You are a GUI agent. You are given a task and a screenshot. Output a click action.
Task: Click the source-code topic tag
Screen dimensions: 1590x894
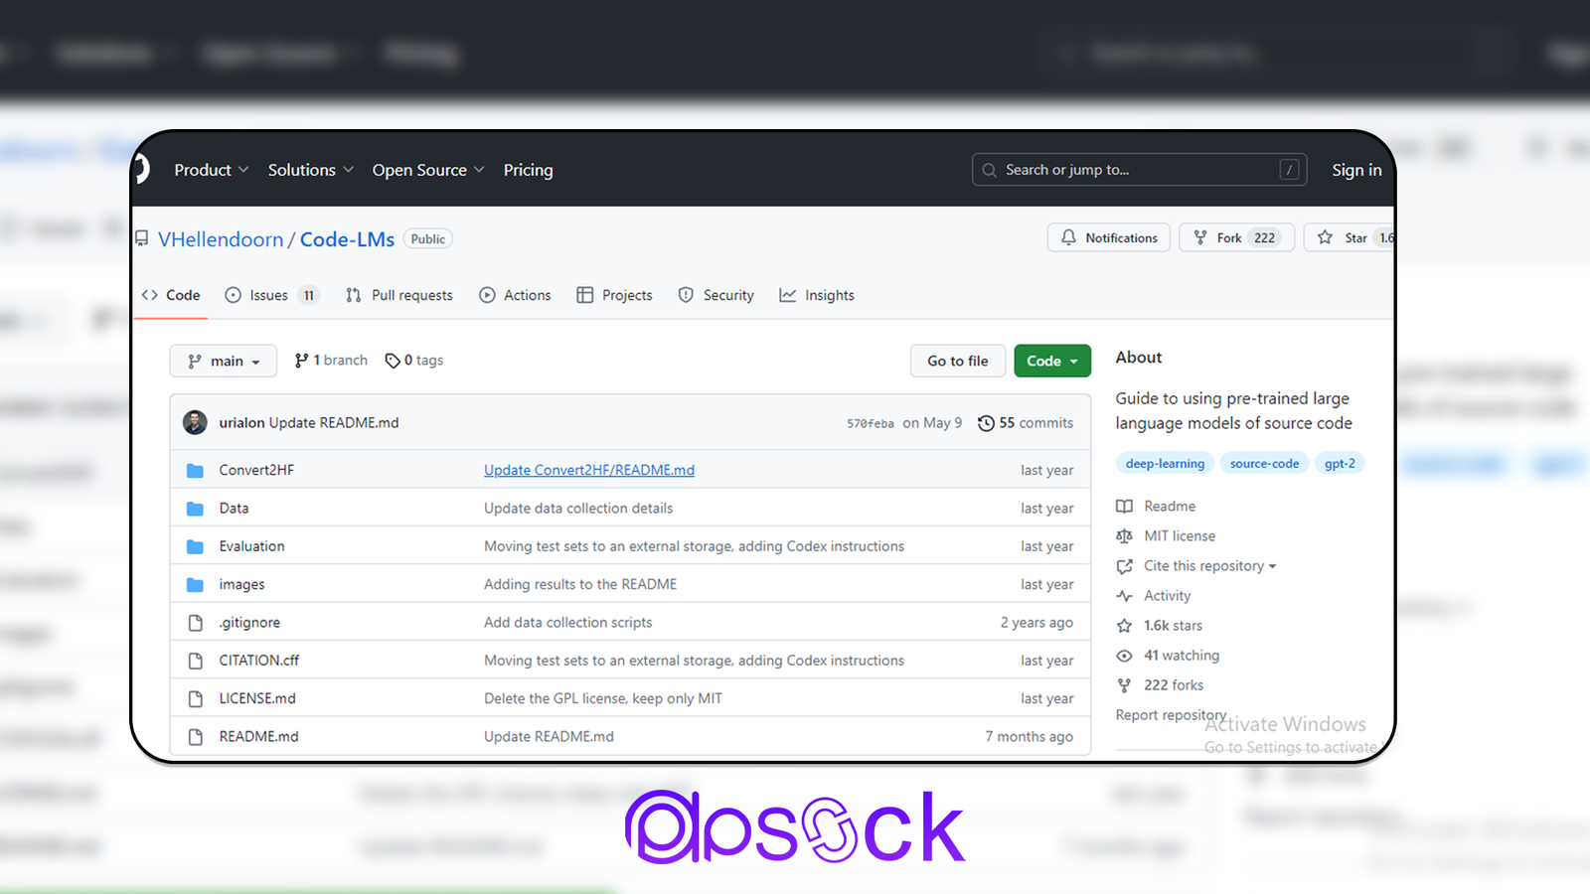[x=1264, y=463]
